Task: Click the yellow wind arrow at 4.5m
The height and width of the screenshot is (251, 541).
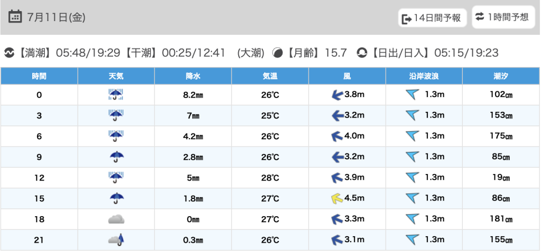Action: [x=335, y=199]
